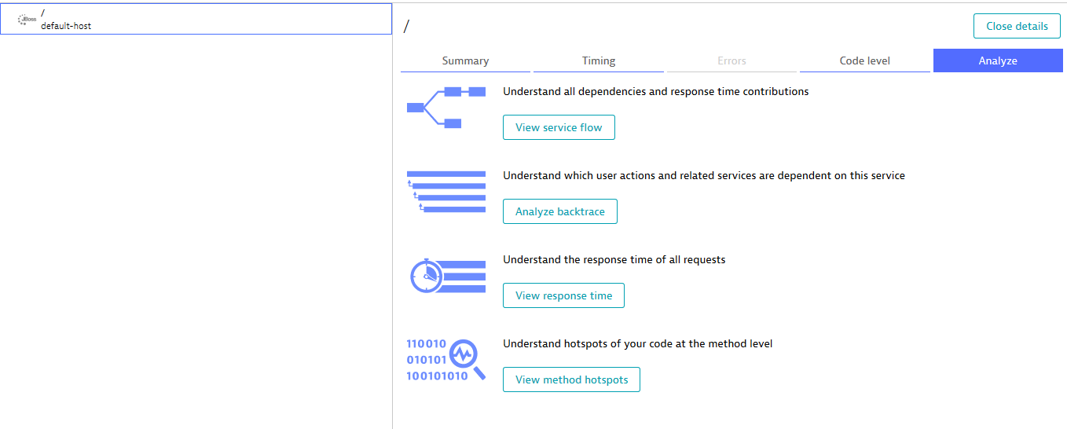Select the highlighted Analyze tab
Viewport: 1067px width, 429px height.
click(x=998, y=60)
